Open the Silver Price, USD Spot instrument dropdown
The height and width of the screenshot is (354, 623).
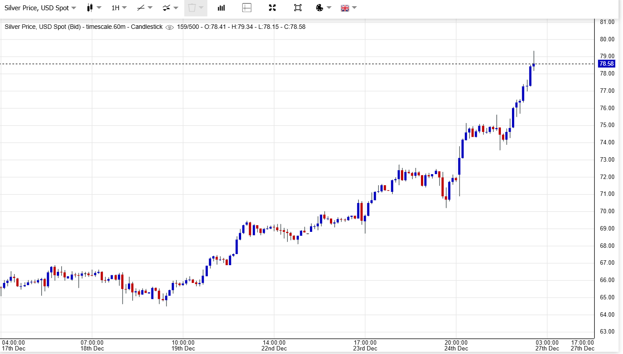[40, 8]
